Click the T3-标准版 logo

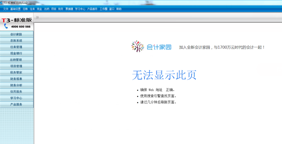pyautogui.click(x=17, y=20)
